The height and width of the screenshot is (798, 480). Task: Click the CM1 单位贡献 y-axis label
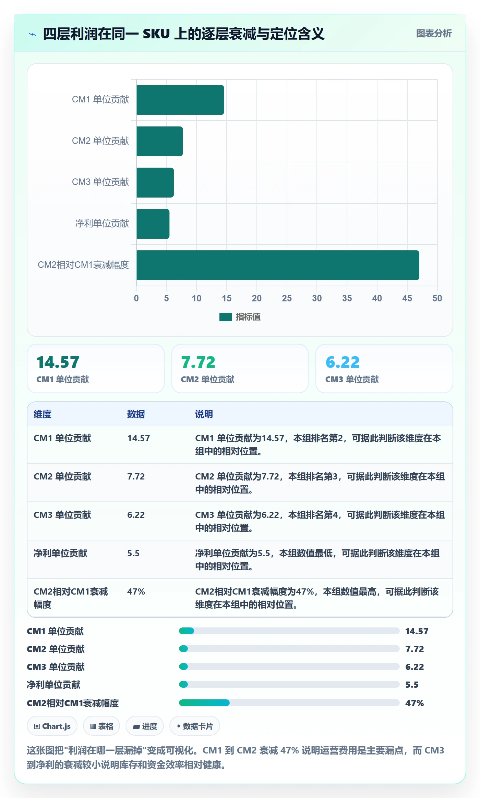point(100,100)
